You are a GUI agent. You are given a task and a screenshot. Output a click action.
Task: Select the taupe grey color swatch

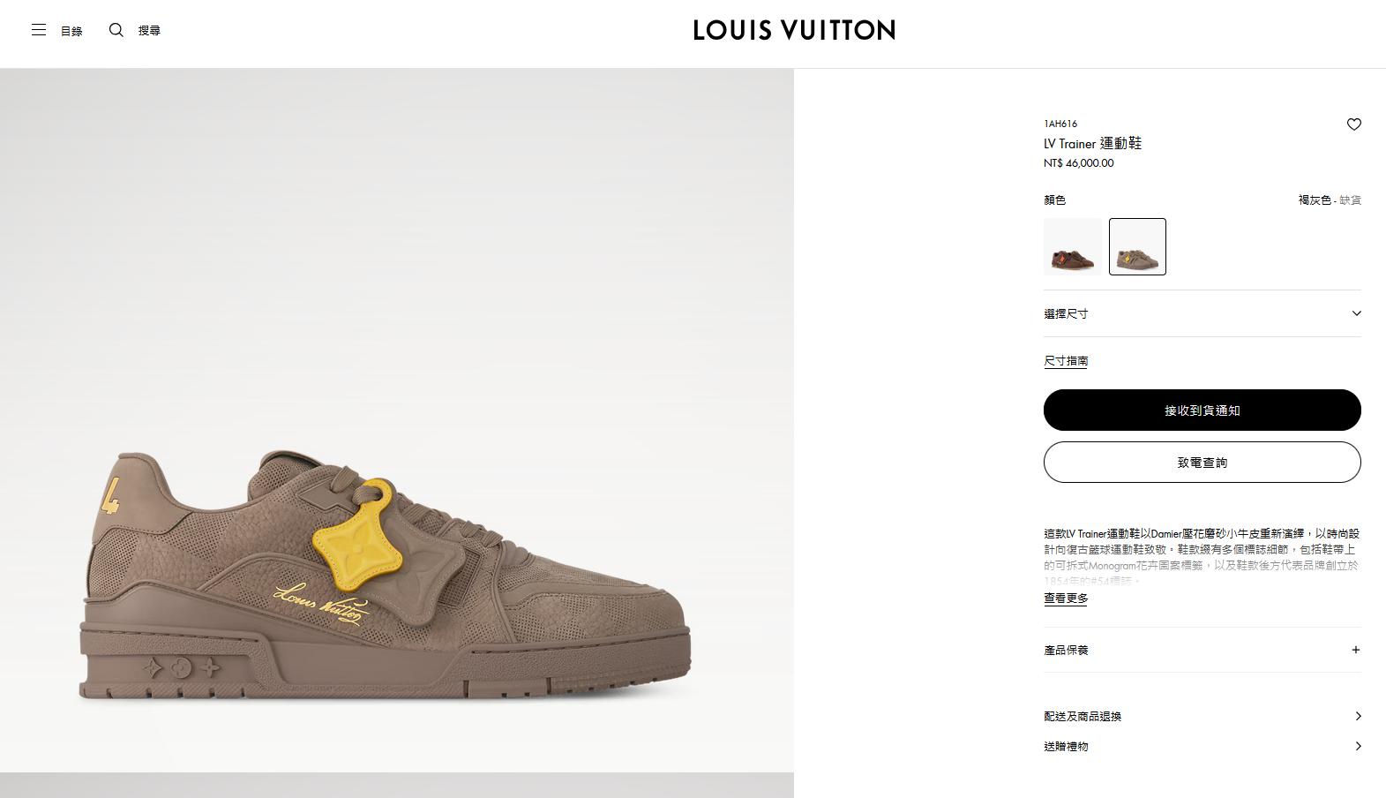[x=1137, y=247]
